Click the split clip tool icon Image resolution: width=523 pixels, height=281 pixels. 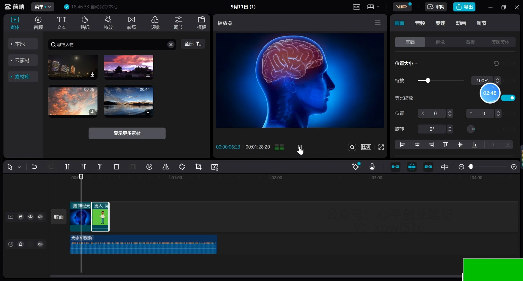tap(67, 167)
